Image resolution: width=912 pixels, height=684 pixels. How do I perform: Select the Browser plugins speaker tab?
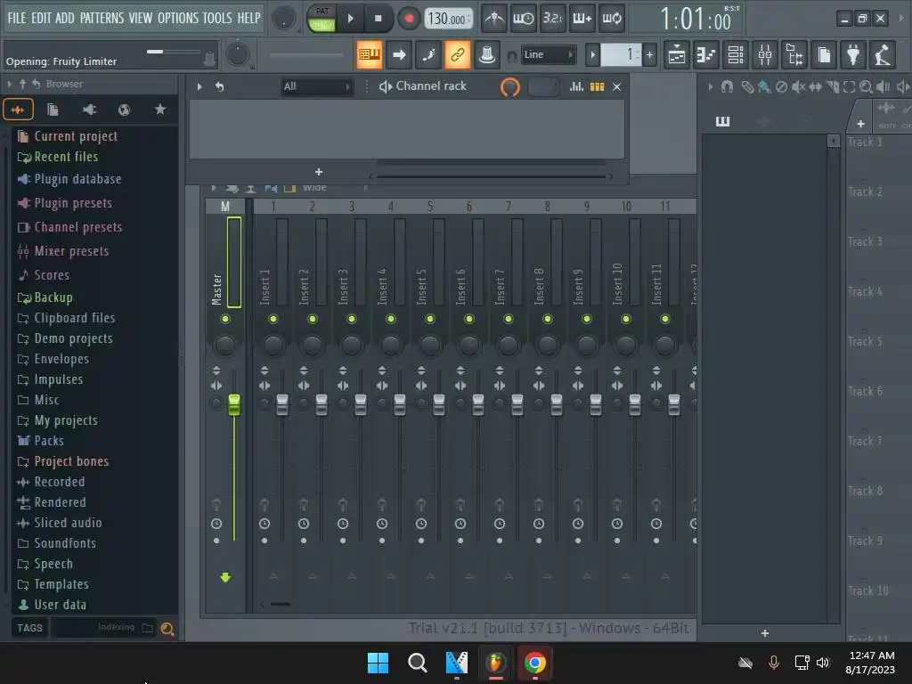coord(89,110)
